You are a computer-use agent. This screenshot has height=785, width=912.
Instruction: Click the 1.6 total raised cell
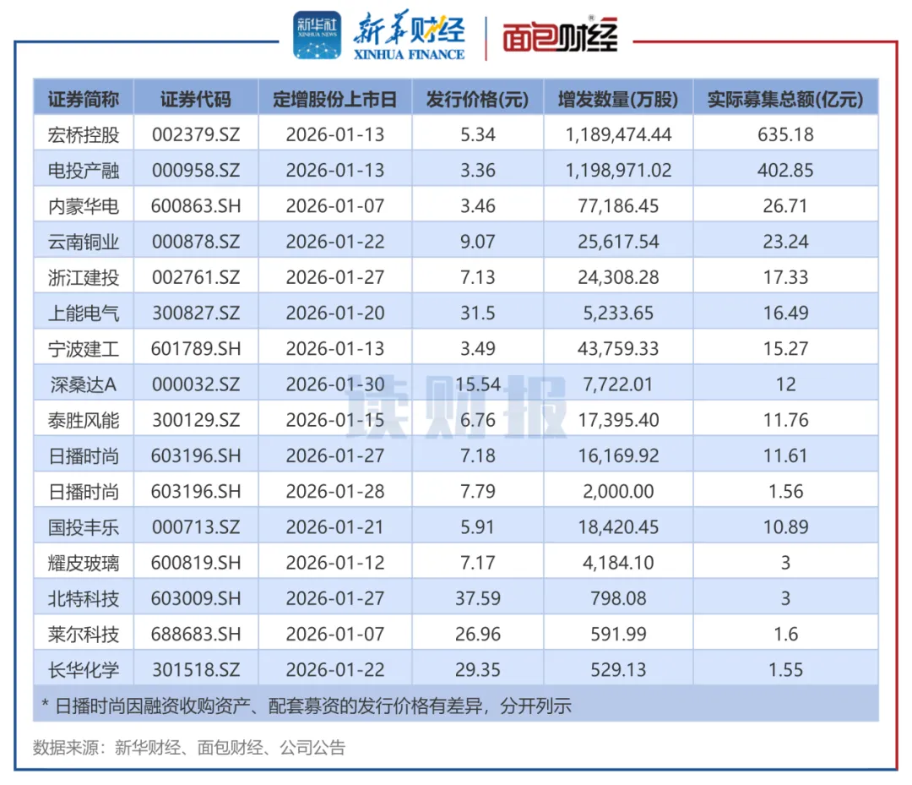(x=785, y=635)
